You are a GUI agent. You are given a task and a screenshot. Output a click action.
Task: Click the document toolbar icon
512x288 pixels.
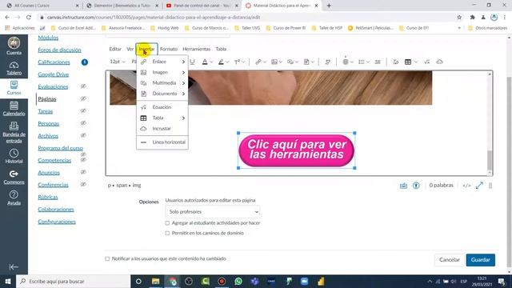[306, 62]
